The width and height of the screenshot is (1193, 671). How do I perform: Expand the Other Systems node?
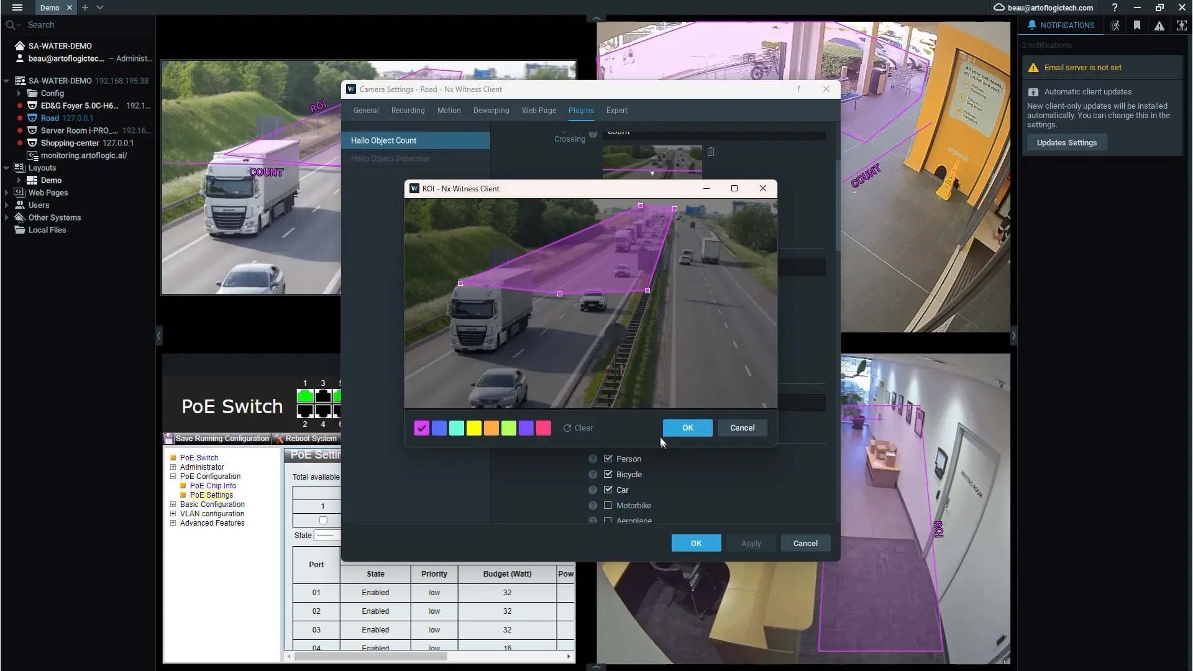point(6,217)
